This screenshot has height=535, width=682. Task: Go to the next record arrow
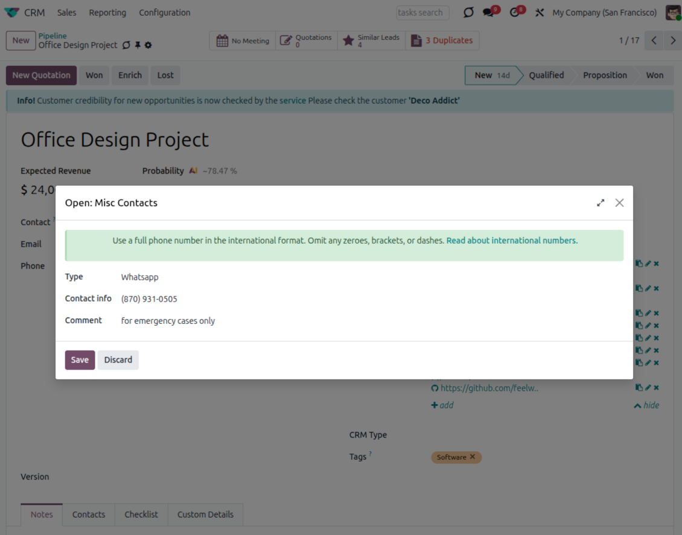point(673,40)
